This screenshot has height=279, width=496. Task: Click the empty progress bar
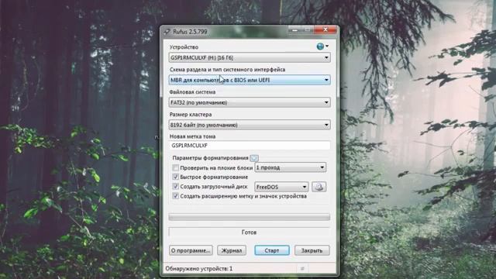click(x=250, y=217)
